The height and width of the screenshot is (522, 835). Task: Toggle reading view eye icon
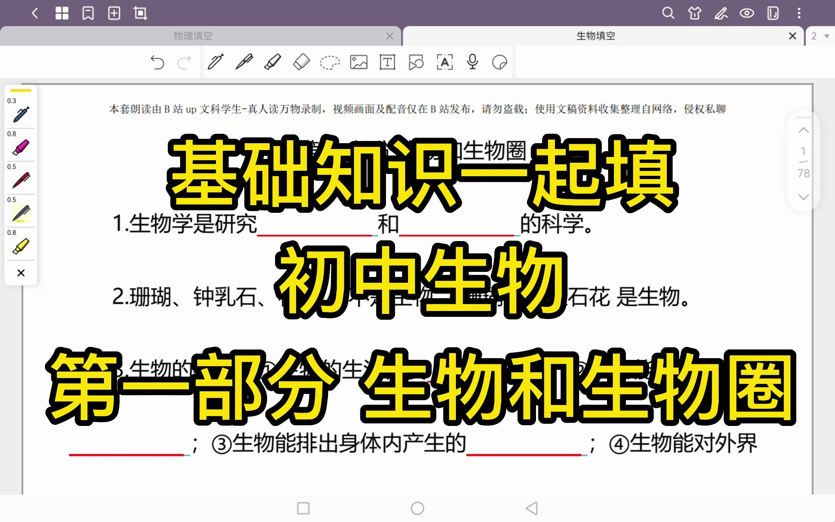[x=747, y=13]
